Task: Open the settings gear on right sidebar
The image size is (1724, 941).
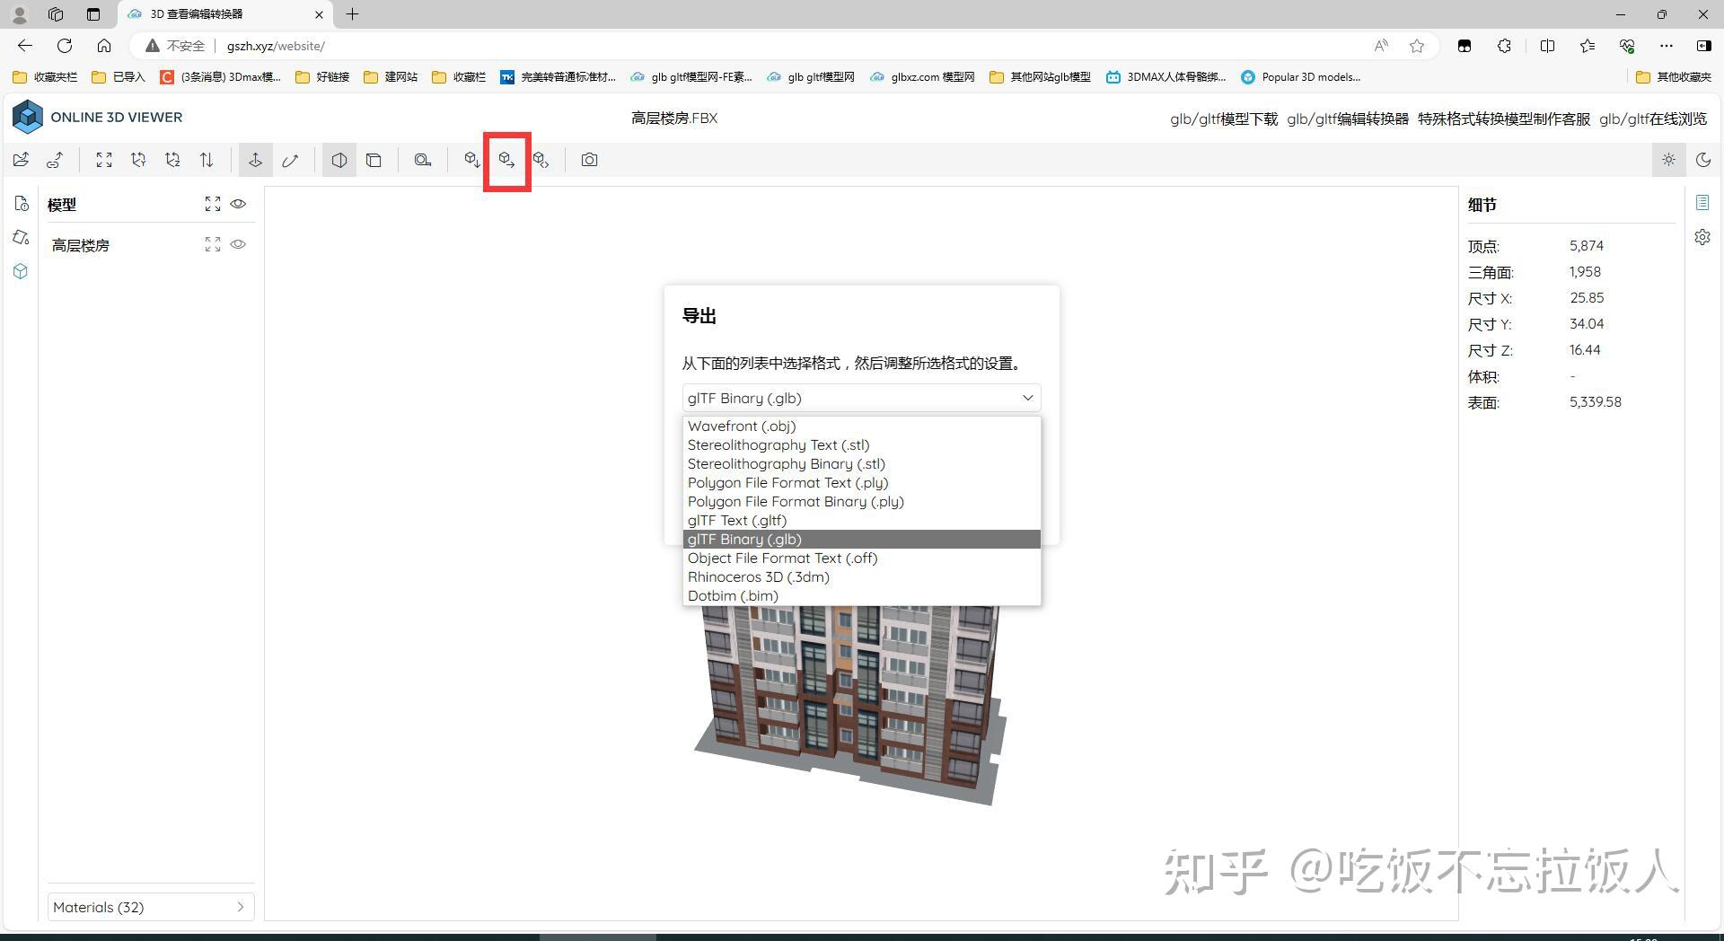Action: tap(1702, 237)
